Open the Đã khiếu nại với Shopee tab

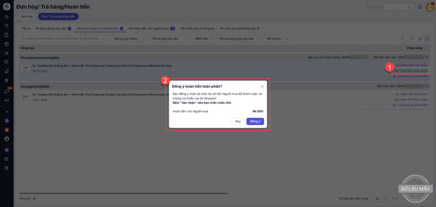197,29
